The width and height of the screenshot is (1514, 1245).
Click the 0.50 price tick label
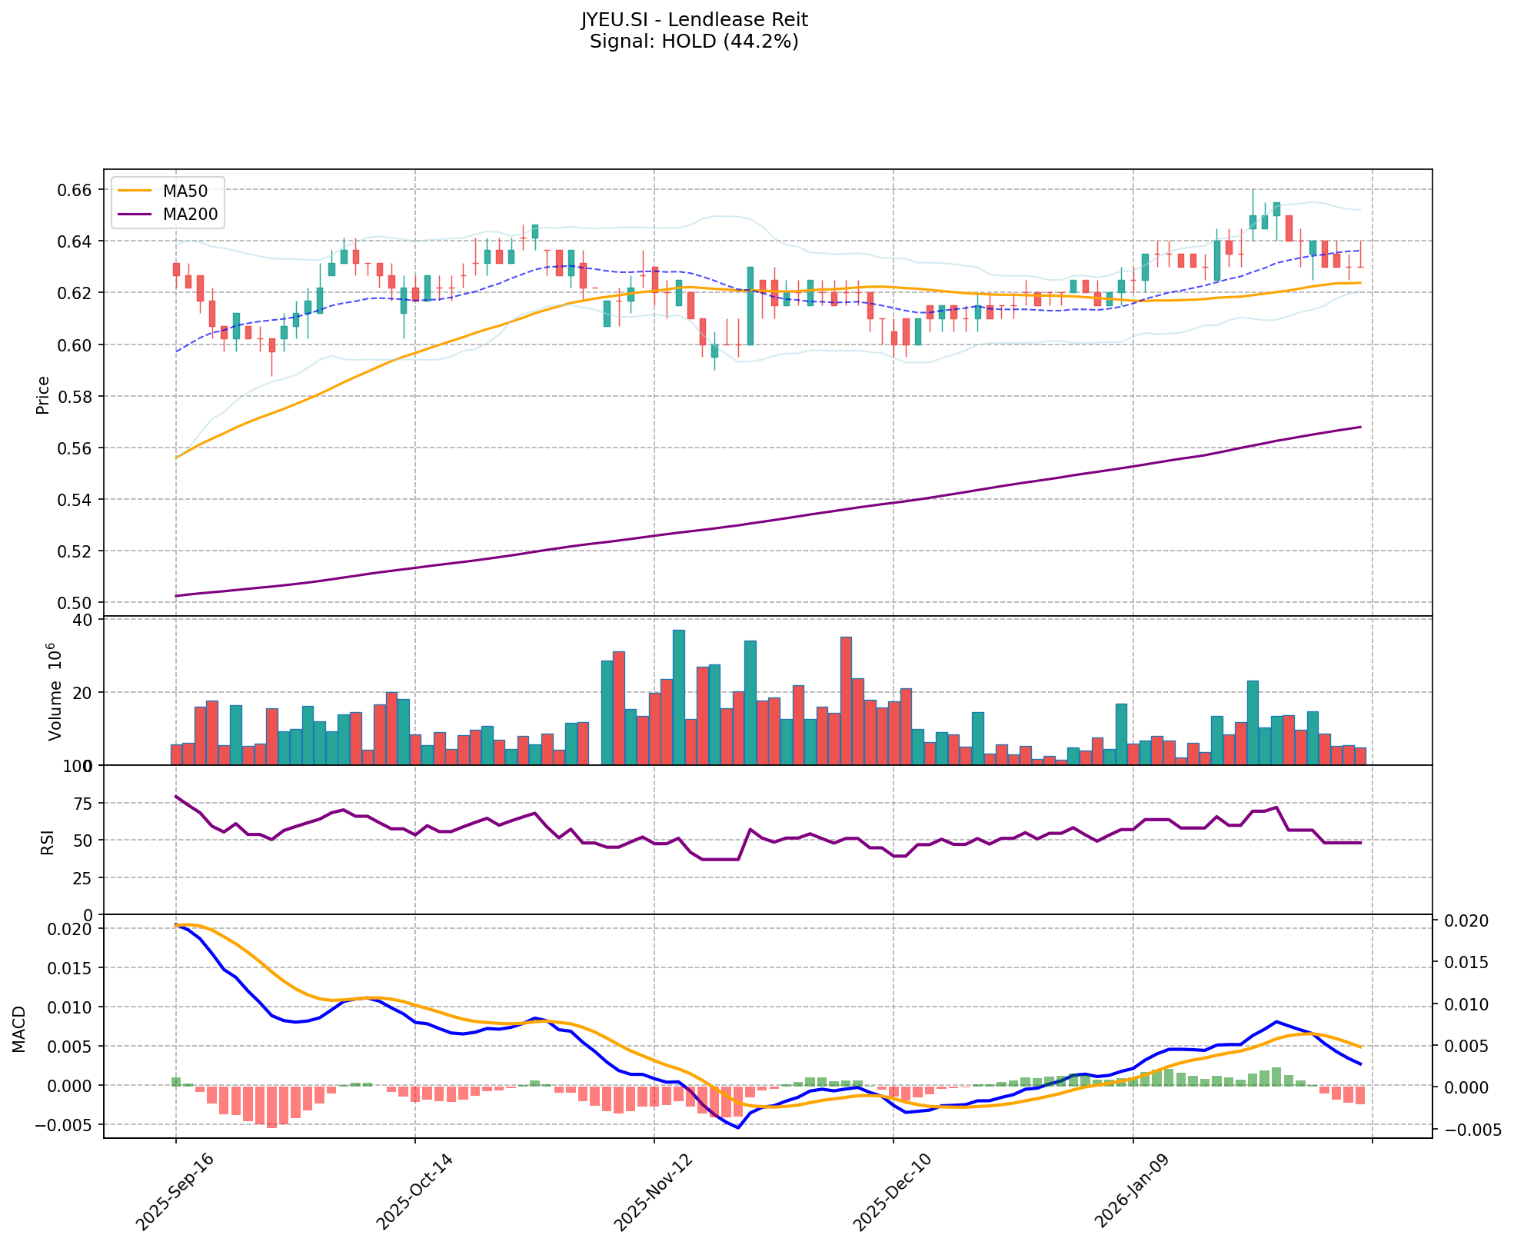[x=75, y=603]
